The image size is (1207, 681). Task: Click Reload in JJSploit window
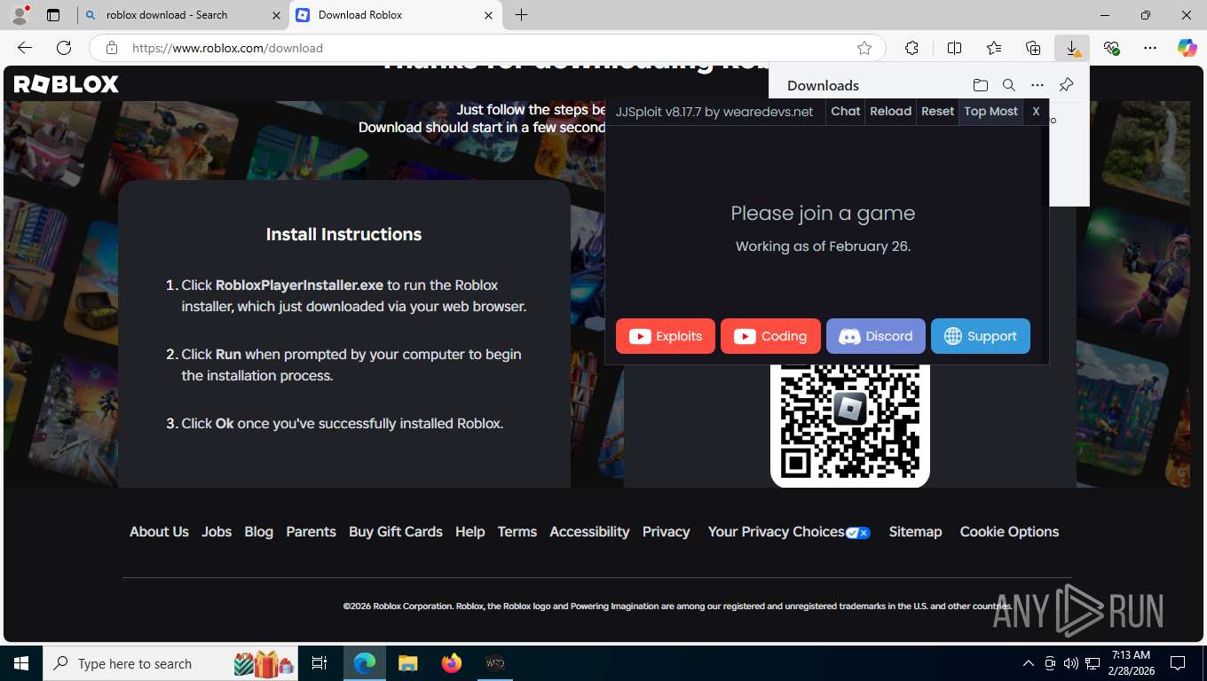pyautogui.click(x=890, y=111)
